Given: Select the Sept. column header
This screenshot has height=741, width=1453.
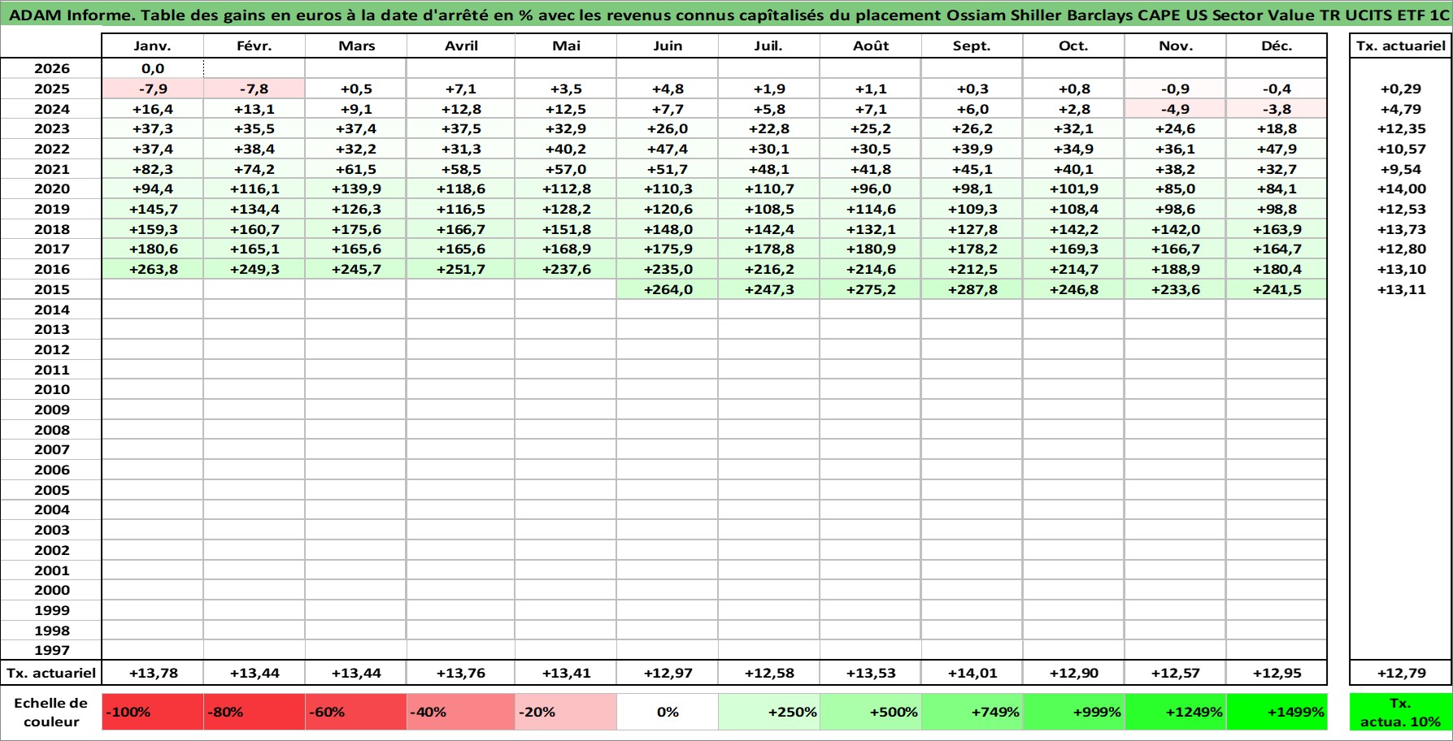Looking at the screenshot, I should [x=972, y=46].
